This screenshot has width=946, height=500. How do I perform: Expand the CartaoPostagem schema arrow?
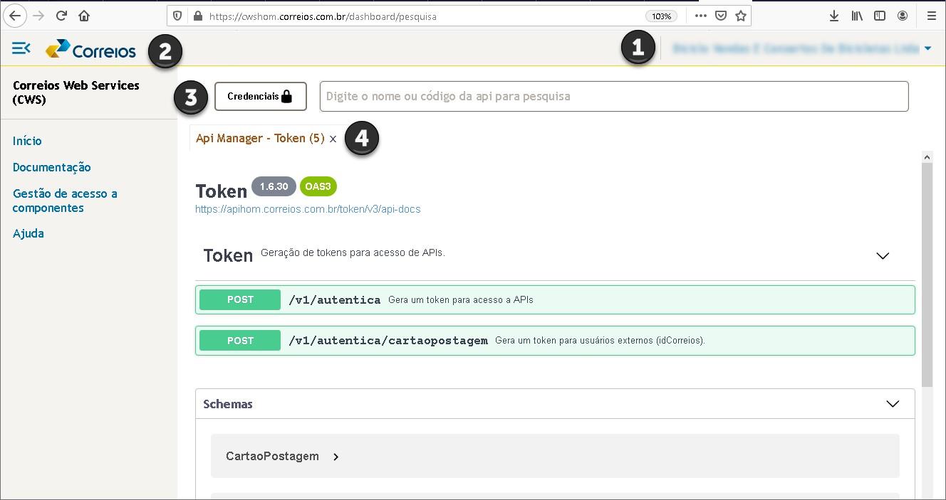(336, 457)
